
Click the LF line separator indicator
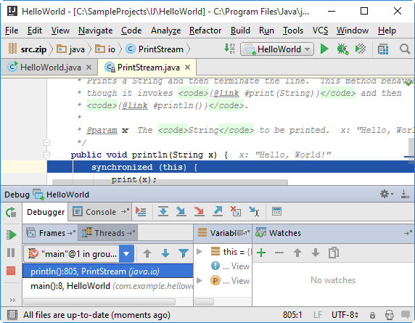[x=318, y=315]
